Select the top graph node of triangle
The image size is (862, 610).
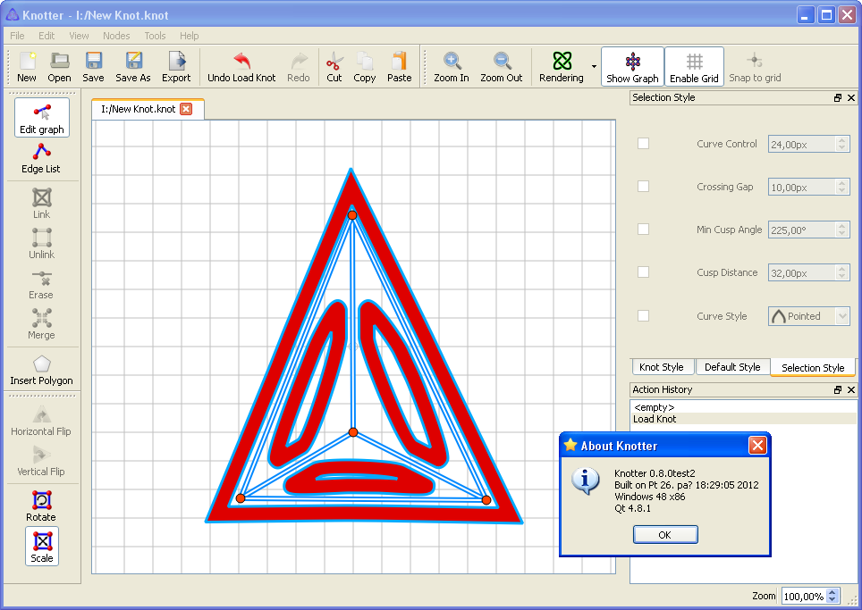pyautogui.click(x=352, y=215)
